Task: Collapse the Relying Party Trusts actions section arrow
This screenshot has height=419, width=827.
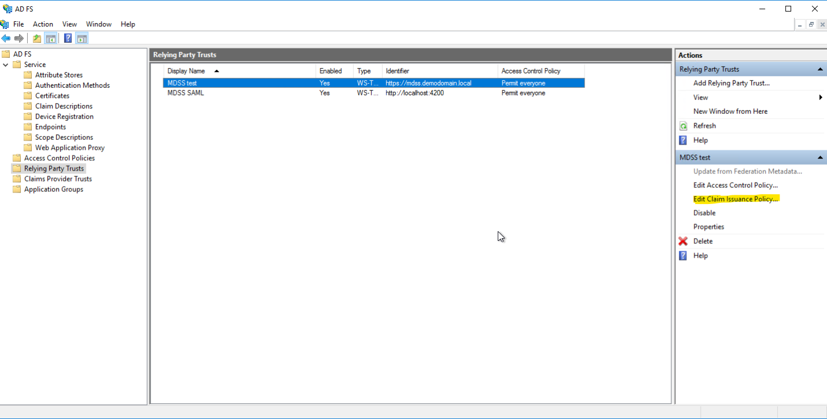Action: click(820, 69)
